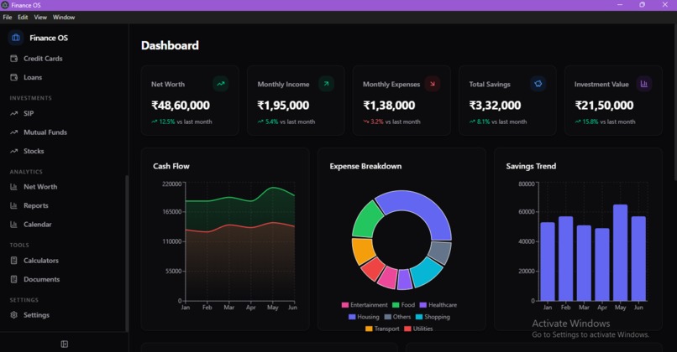Click the Housing legend swatch
This screenshot has width=677, height=352.
click(352, 317)
